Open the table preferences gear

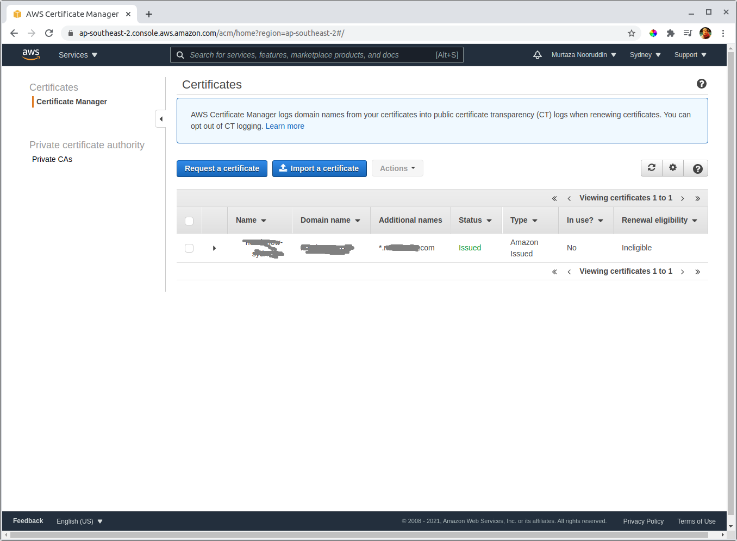(x=673, y=168)
